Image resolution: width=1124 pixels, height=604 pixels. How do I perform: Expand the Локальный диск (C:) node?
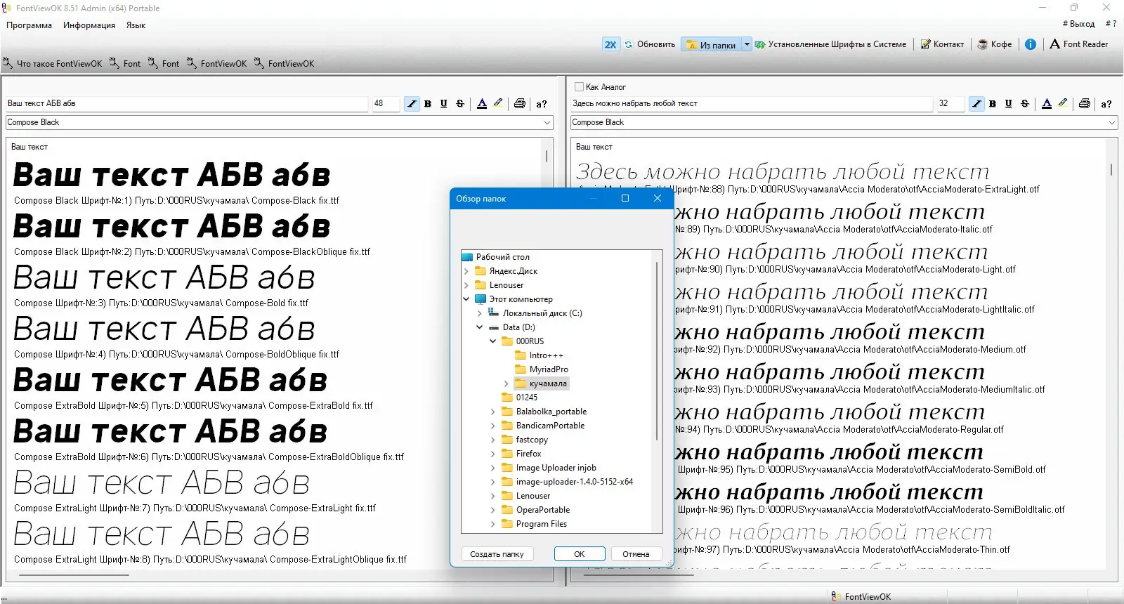coord(480,313)
